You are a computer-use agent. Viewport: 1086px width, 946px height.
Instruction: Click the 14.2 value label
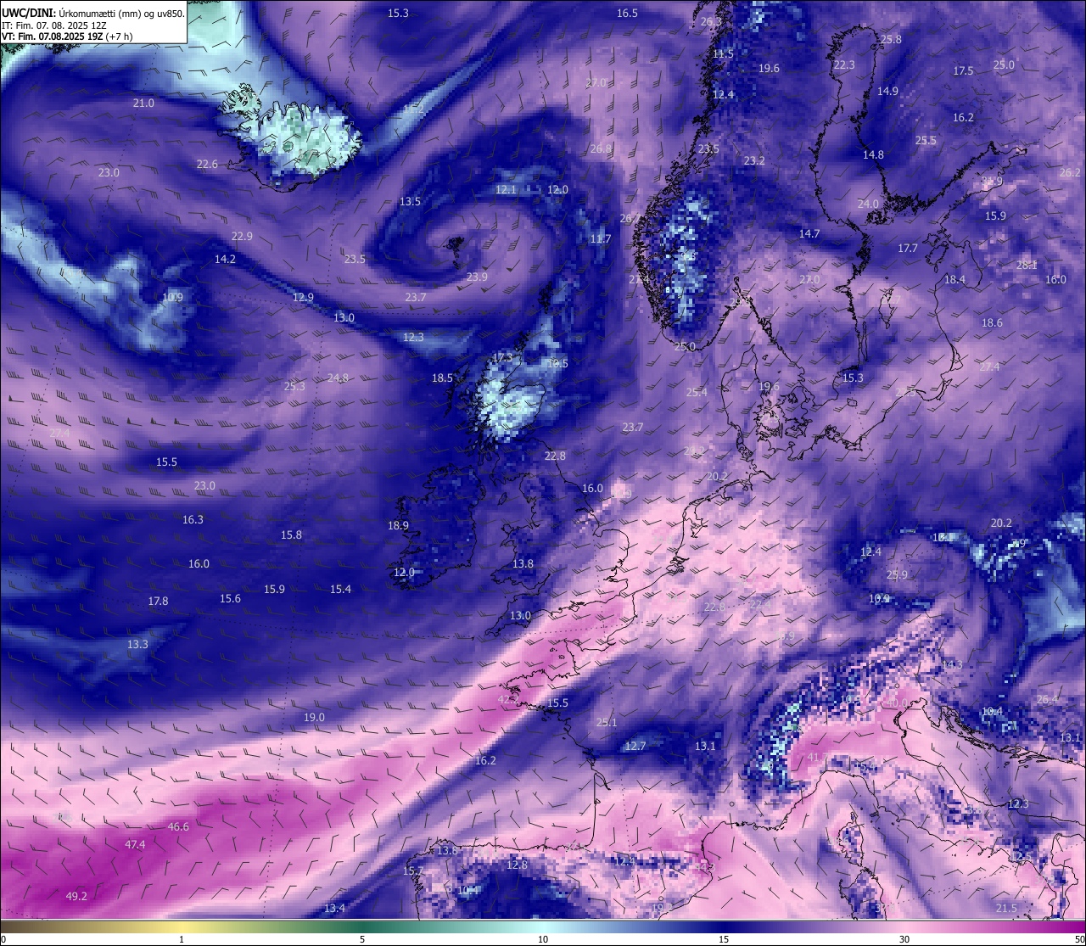click(225, 259)
